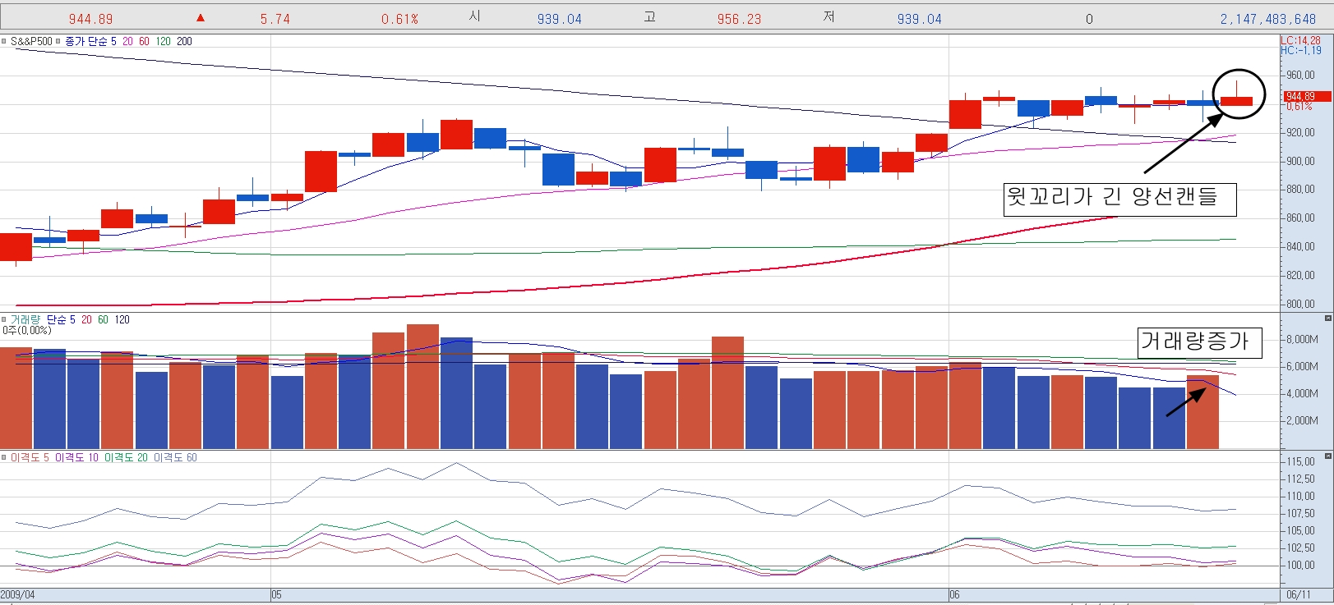The image size is (1334, 605).
Task: Click the 이격도 panel's top-right corner button
Action: pos(1327,456)
